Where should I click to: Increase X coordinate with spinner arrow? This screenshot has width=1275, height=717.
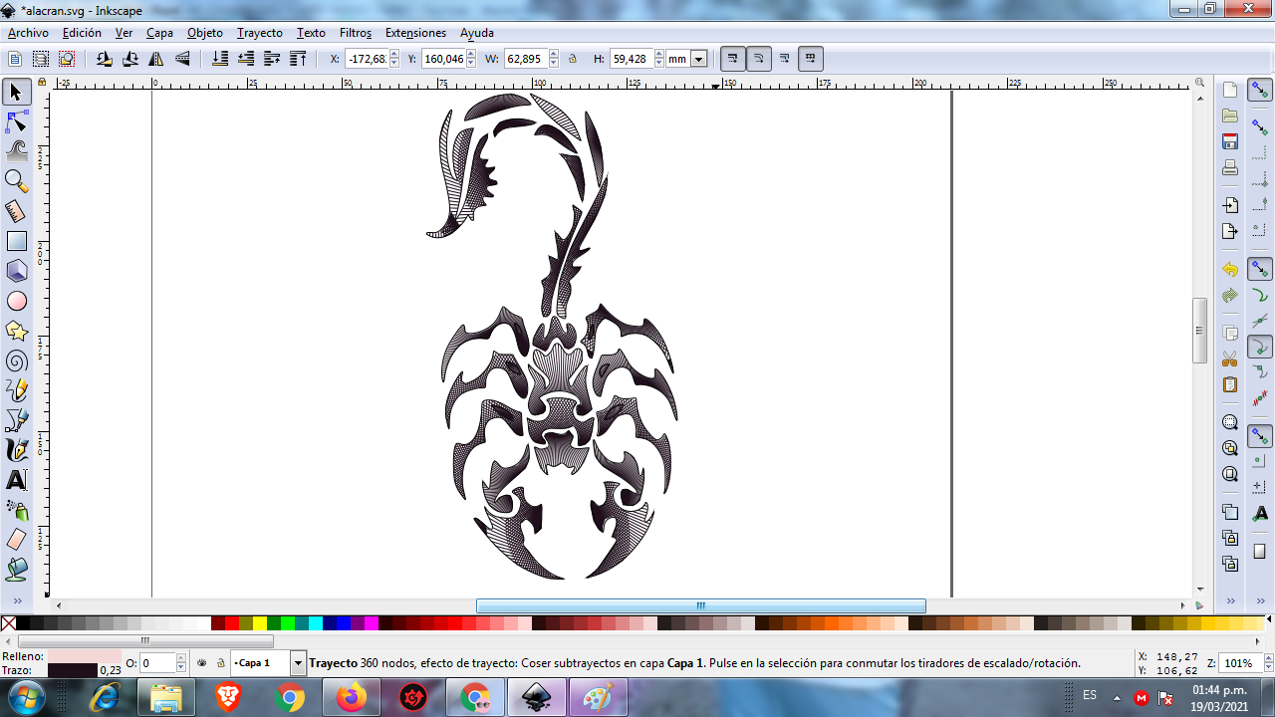pos(394,55)
